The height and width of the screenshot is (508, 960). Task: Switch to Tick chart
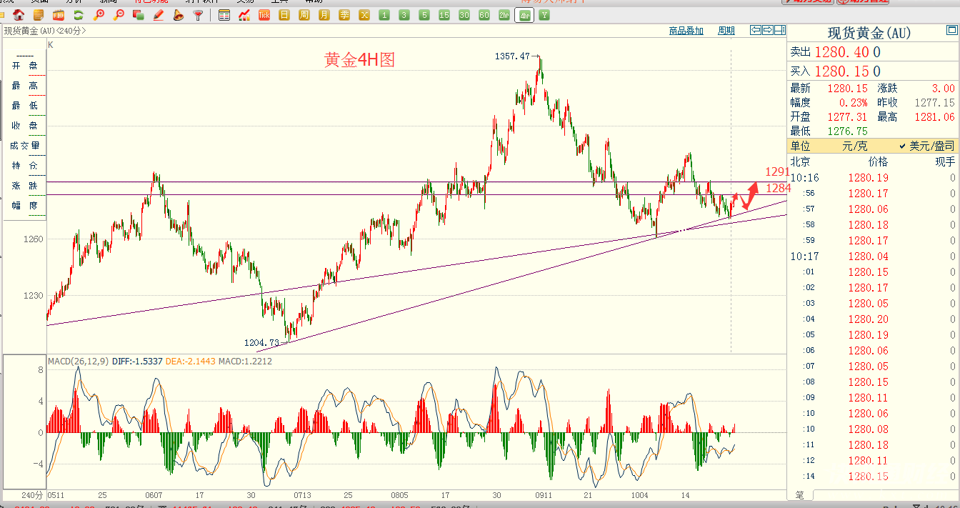tap(264, 15)
